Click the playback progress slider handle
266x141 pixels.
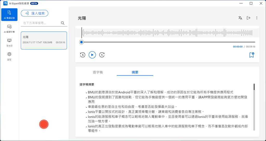(x=82, y=42)
